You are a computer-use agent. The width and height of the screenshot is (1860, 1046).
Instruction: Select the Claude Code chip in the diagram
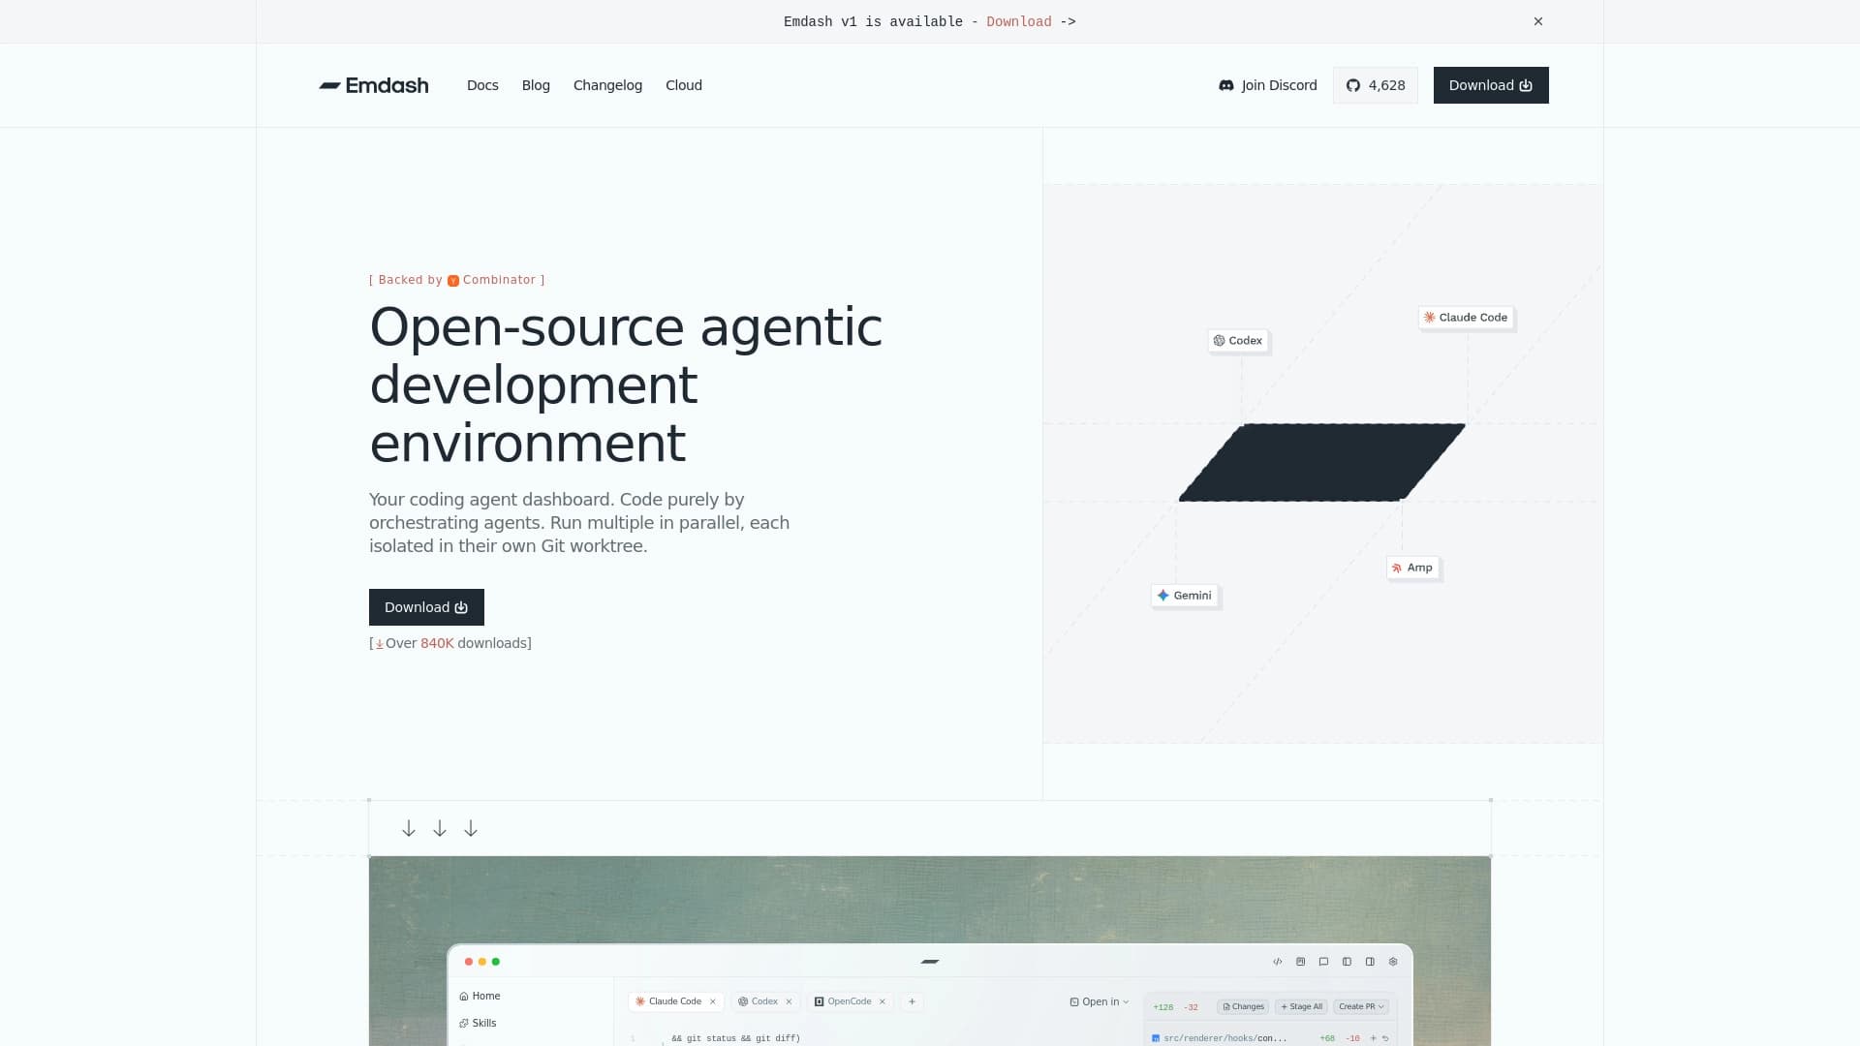[x=1465, y=318]
